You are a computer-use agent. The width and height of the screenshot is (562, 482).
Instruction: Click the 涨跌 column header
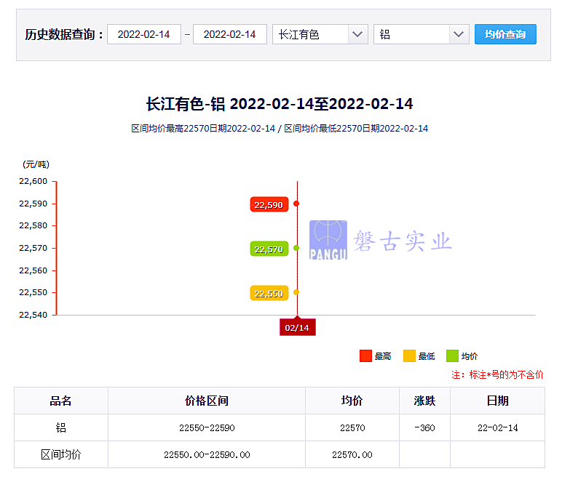pos(424,401)
